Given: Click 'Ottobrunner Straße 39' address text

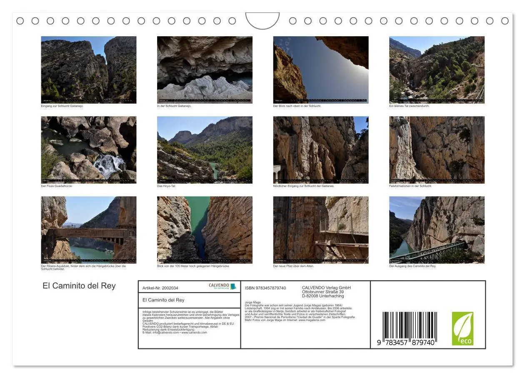Looking at the screenshot, I should 323,292.
